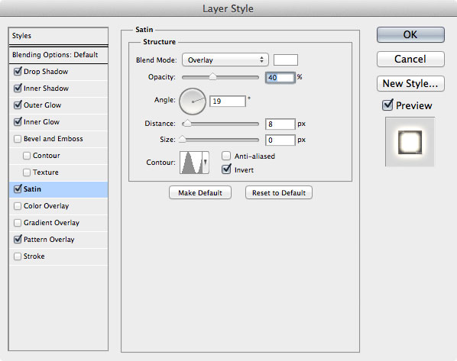Click the white satin color swatch
457x361 pixels.
(286, 60)
